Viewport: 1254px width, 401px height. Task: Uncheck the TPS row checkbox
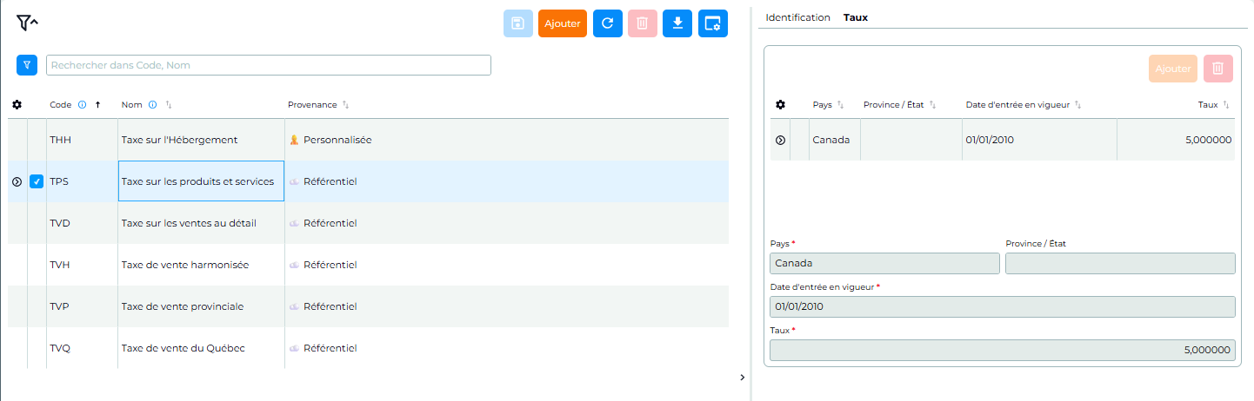[x=37, y=181]
